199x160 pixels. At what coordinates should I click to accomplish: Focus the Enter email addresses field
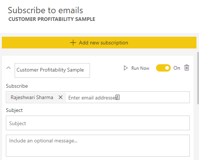(128, 97)
